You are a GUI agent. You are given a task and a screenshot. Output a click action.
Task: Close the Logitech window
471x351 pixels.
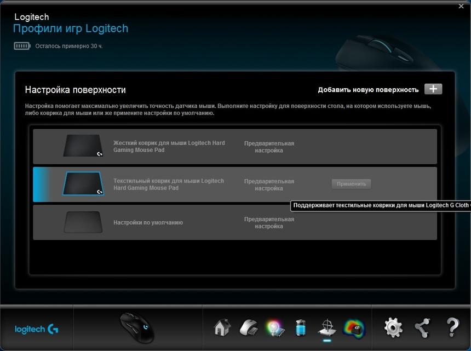click(x=461, y=6)
